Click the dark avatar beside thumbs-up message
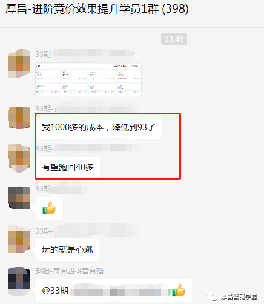Screen dimensions: 264x304 19,198
